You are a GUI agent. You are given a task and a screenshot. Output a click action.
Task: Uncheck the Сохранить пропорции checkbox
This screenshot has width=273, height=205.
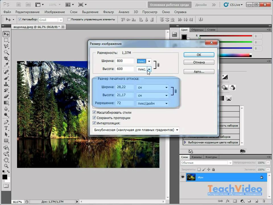[x=94, y=118]
